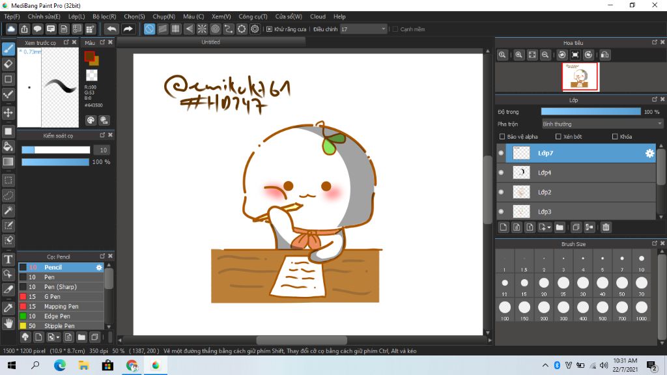
Task: Toggle Khử răng cưa checkbox
Action: (269, 29)
